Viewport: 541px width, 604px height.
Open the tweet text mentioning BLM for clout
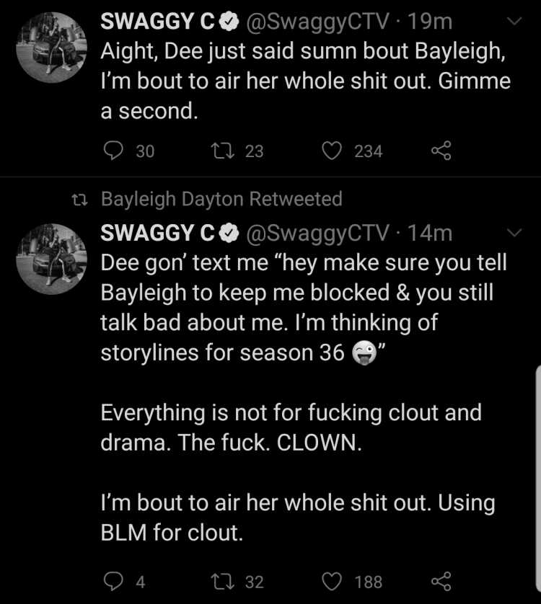click(x=298, y=518)
